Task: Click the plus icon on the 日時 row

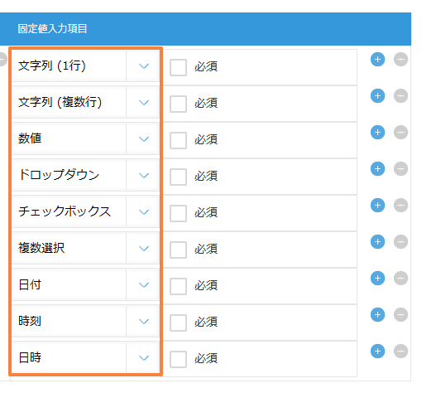Action: point(377,352)
